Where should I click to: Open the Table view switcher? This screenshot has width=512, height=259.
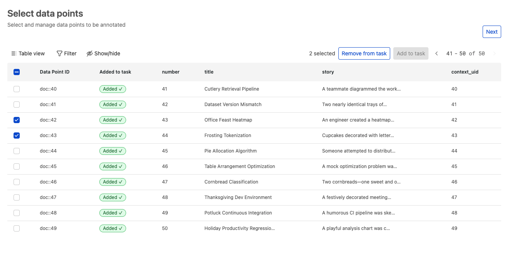coord(28,53)
